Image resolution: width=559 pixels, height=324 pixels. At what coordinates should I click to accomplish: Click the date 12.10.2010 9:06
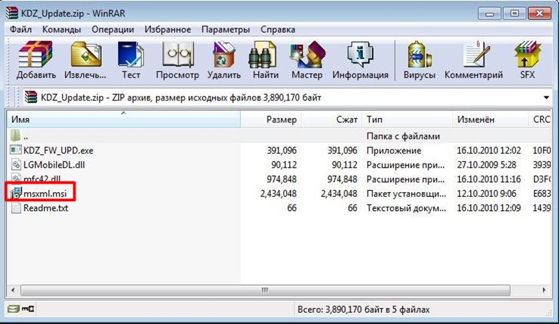pos(486,193)
